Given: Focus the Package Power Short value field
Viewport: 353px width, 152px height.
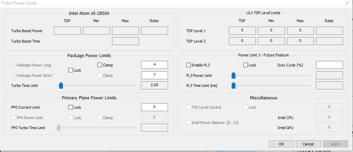Looking at the screenshot, I should click(155, 75).
